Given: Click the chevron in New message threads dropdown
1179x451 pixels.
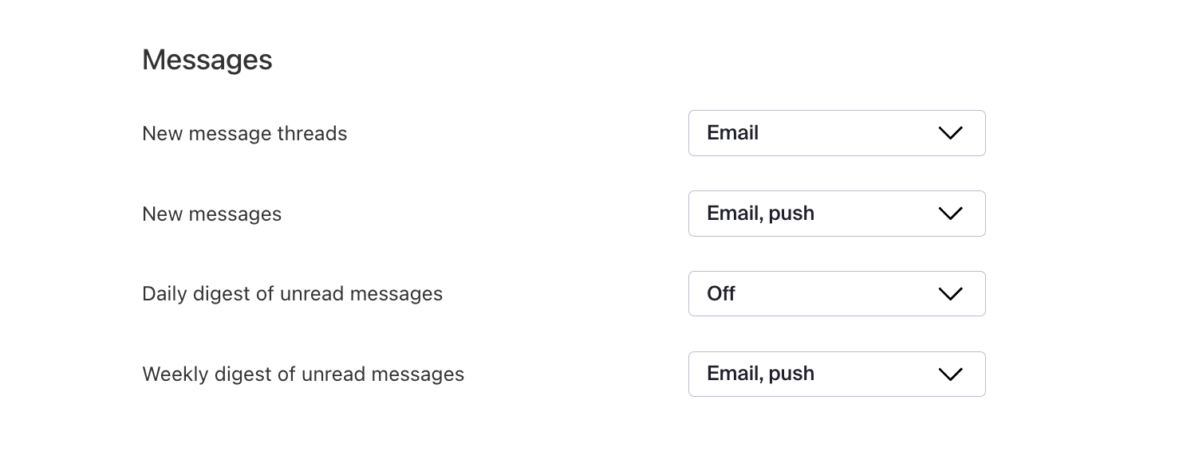Looking at the screenshot, I should (x=950, y=133).
